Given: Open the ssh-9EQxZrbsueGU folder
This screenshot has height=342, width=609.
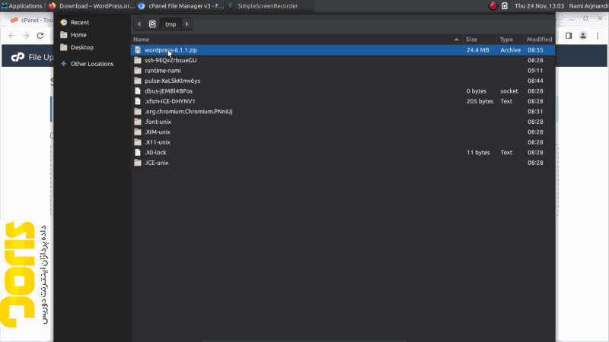Looking at the screenshot, I should pos(343,60).
